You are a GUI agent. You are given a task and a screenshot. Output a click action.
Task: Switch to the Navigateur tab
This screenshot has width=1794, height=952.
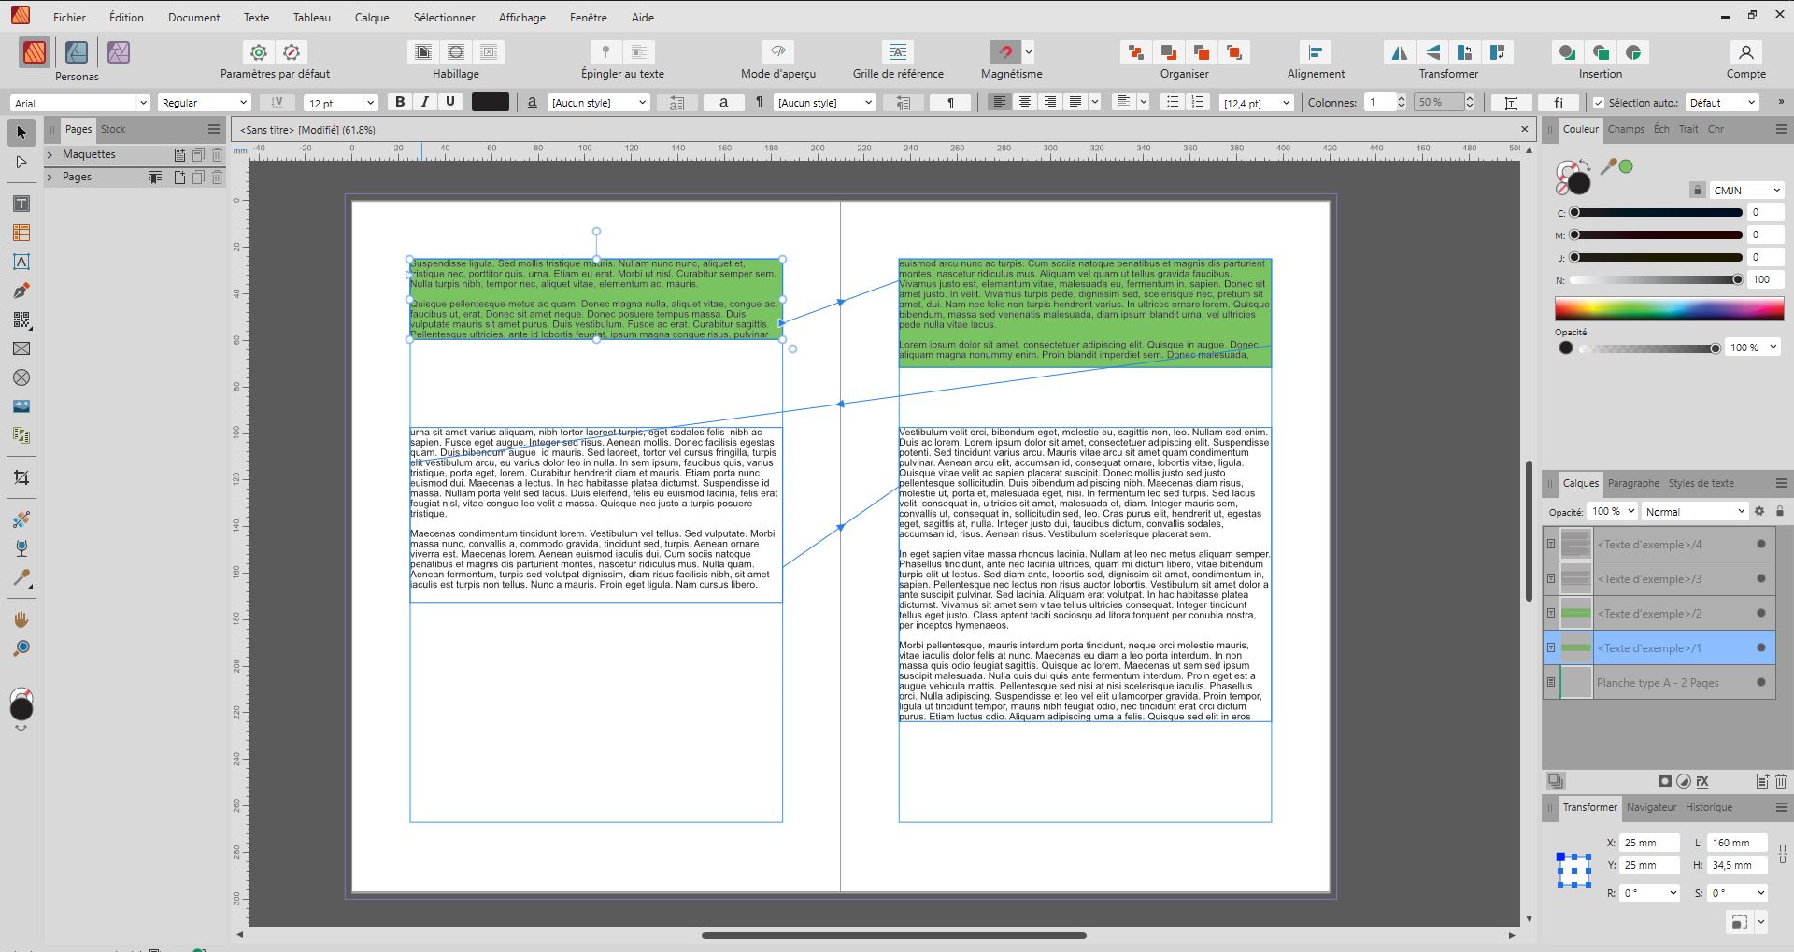point(1651,807)
